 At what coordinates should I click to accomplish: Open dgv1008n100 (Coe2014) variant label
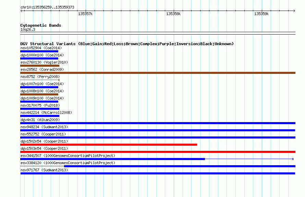[42, 91]
